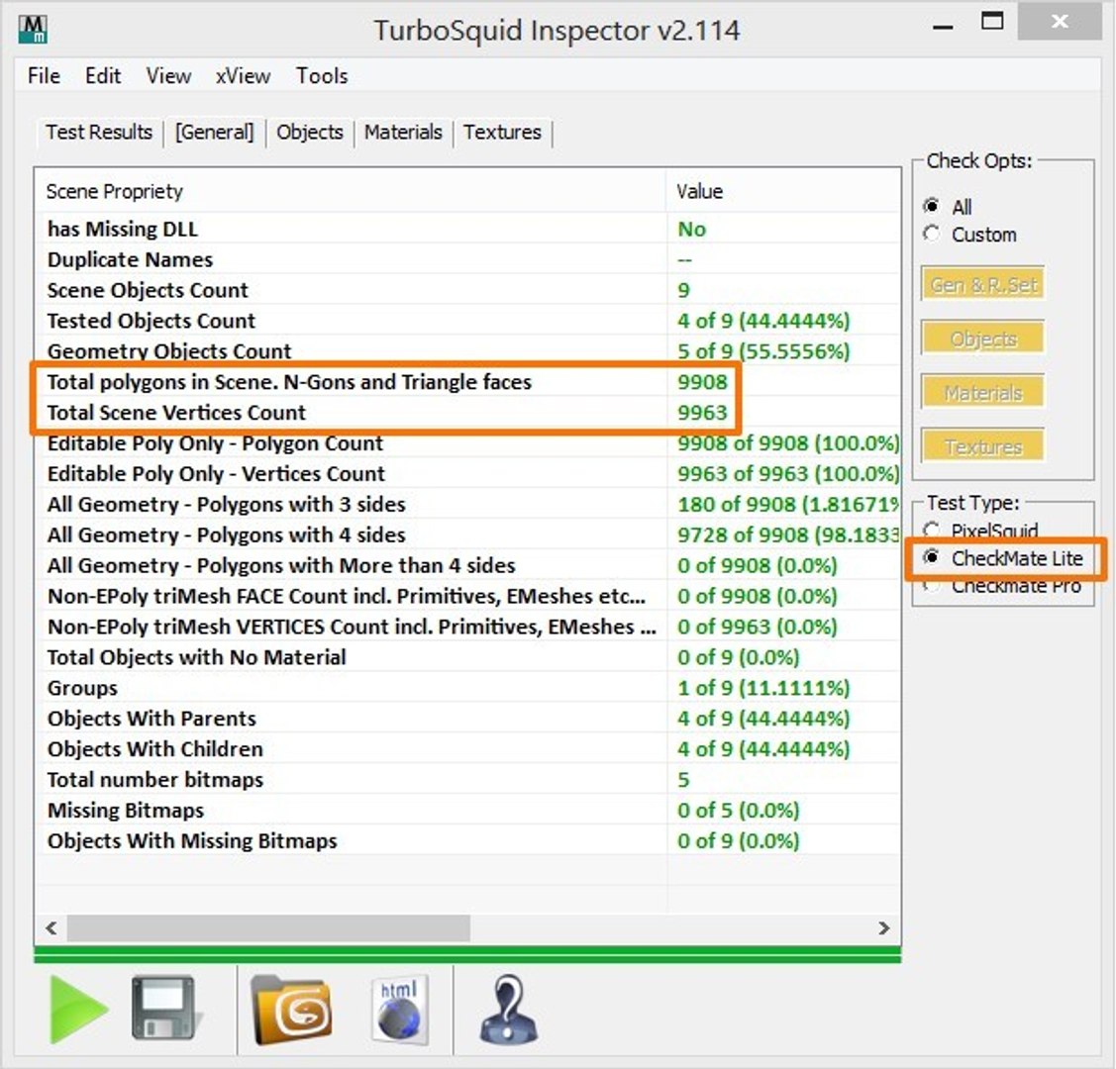
Task: Select 'Non-EPoly triMesh VERTICES Count' row
Action: coord(467,627)
